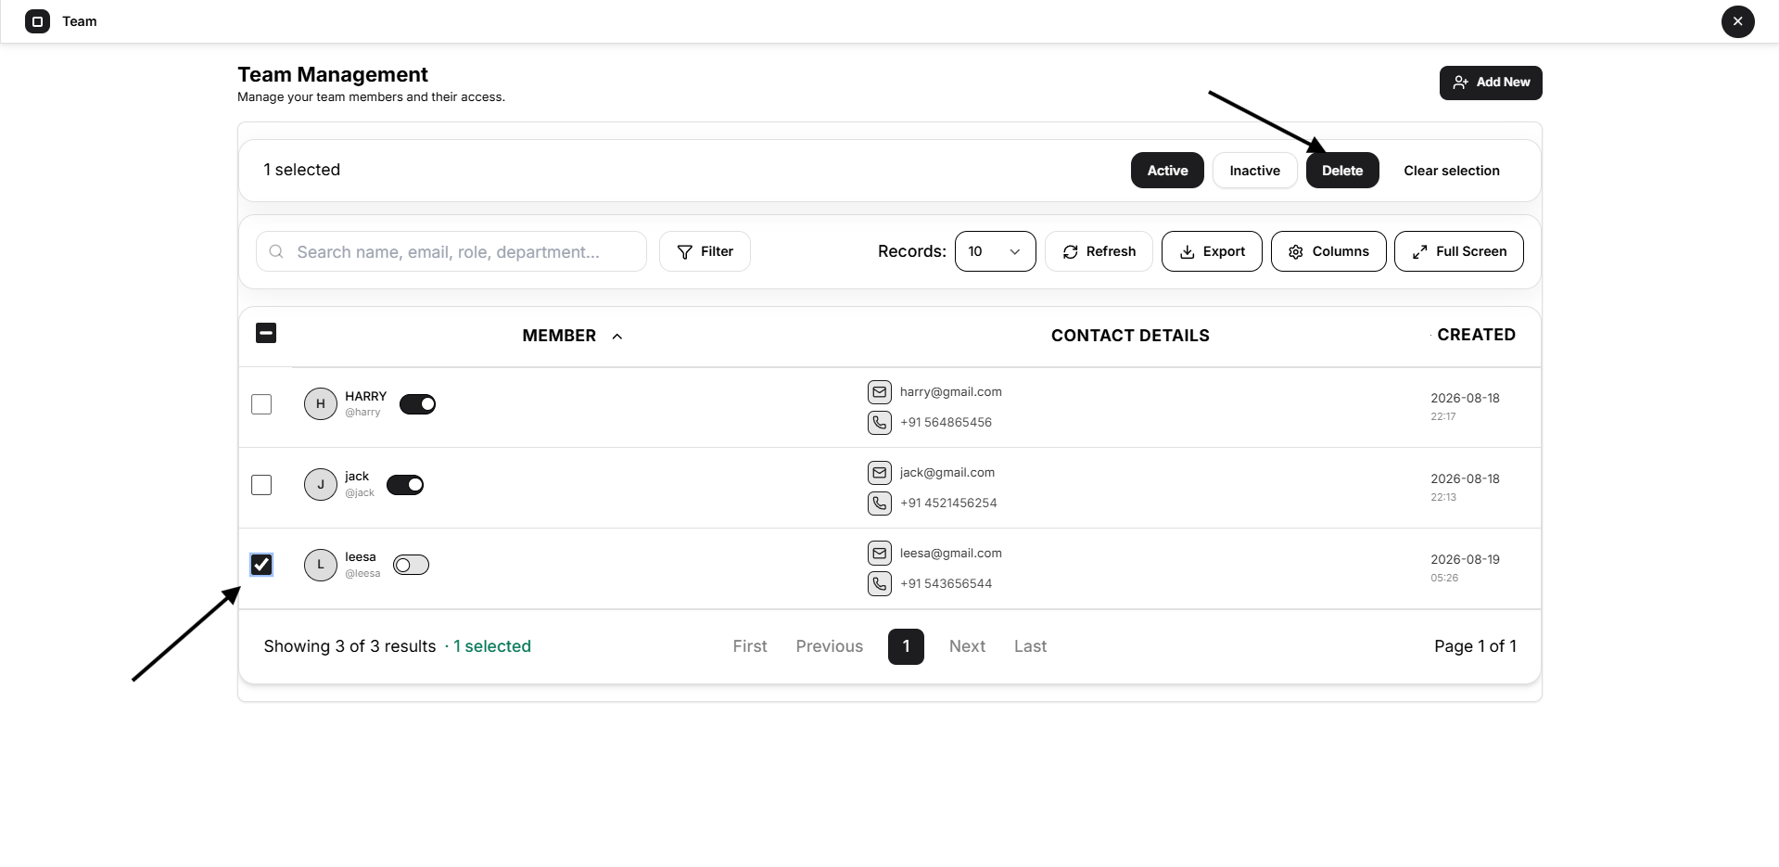Image resolution: width=1779 pixels, height=867 pixels.
Task: Toggle jack's active switch off
Action: [x=405, y=485]
